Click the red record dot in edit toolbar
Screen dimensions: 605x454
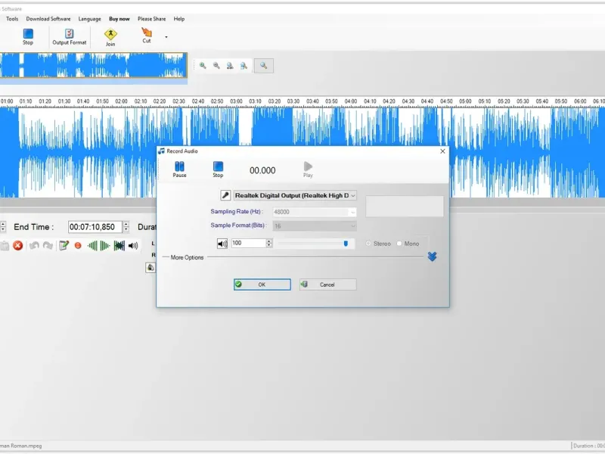pyautogui.click(x=78, y=246)
